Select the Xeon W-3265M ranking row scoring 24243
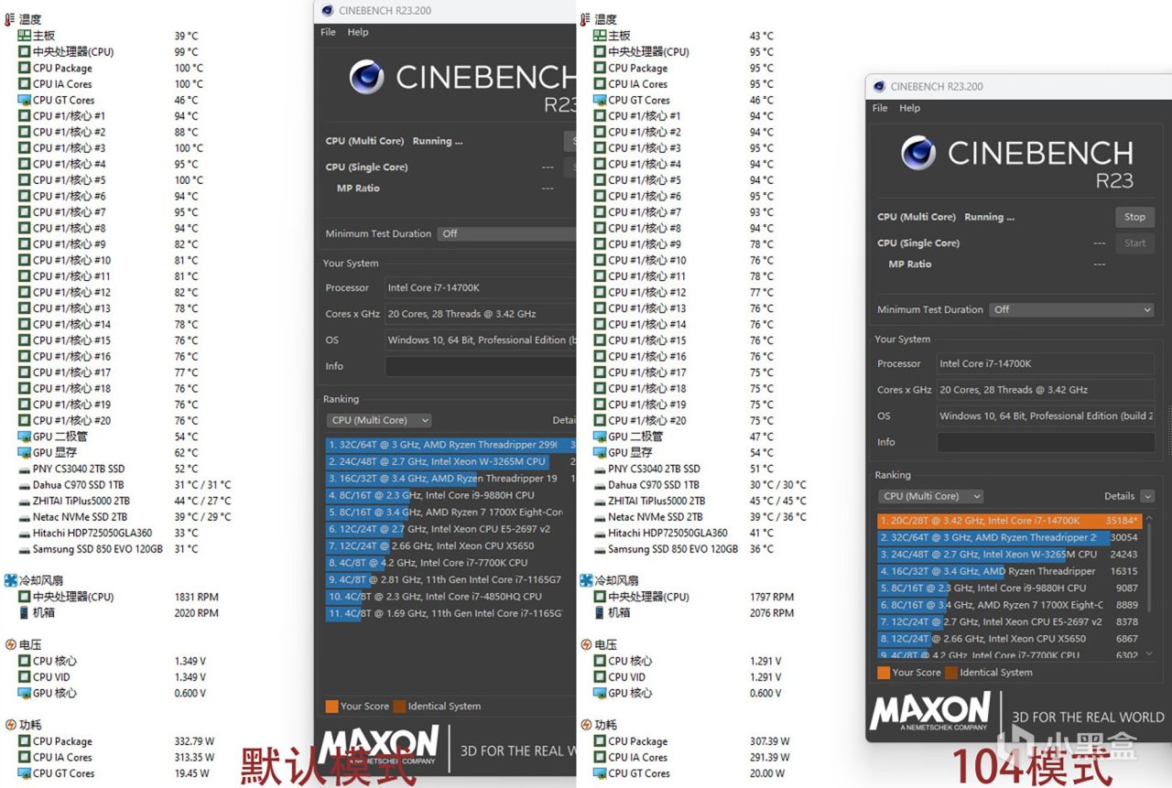Screen dimensions: 1172x788 [x=1009, y=555]
